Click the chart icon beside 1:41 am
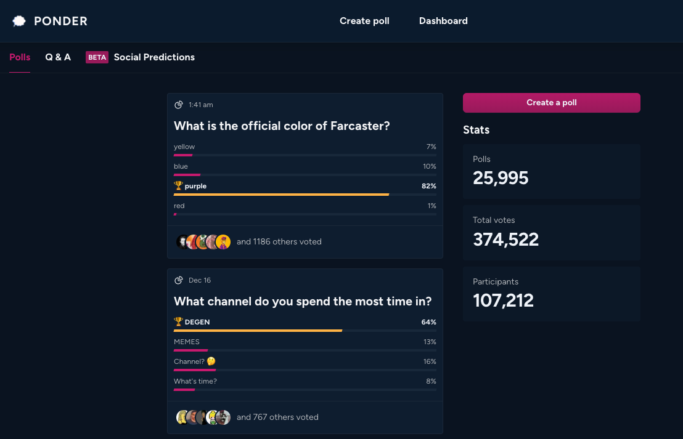The height and width of the screenshot is (439, 683). coord(179,105)
